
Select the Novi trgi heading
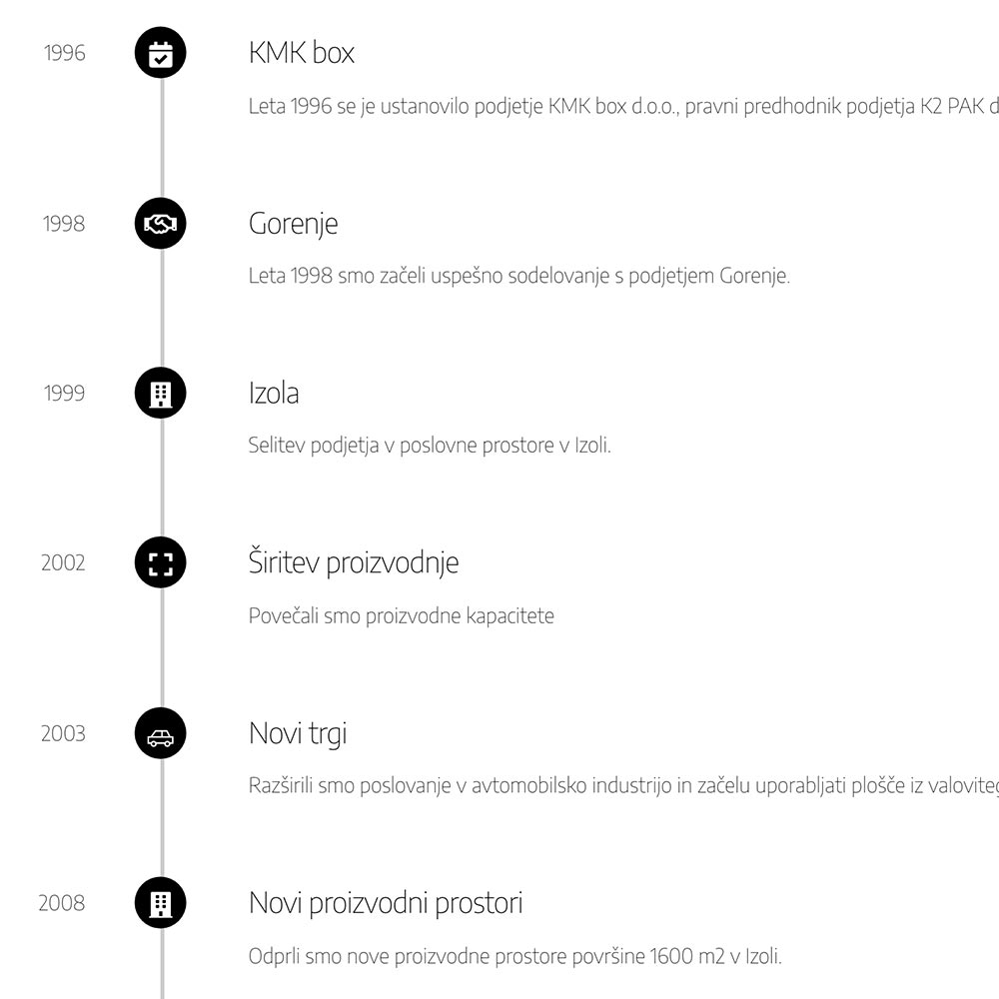[298, 734]
